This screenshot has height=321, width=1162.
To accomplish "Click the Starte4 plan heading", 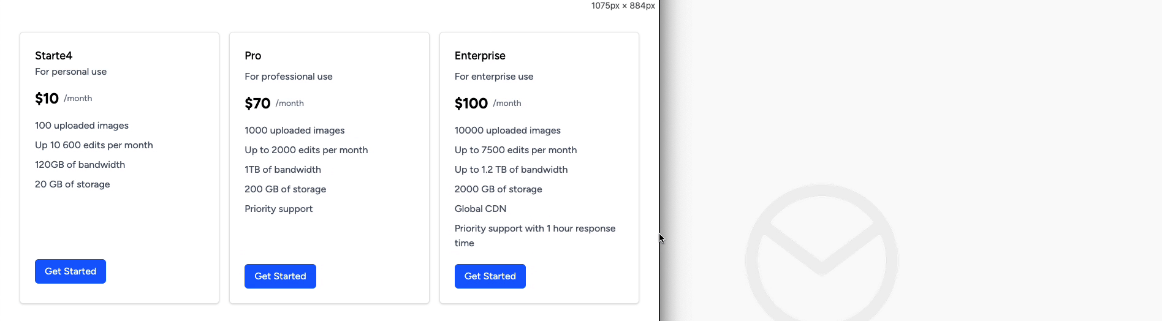I will 53,56.
